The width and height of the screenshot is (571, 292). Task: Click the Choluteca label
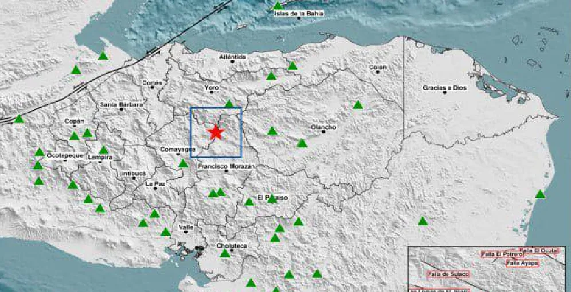(232, 246)
